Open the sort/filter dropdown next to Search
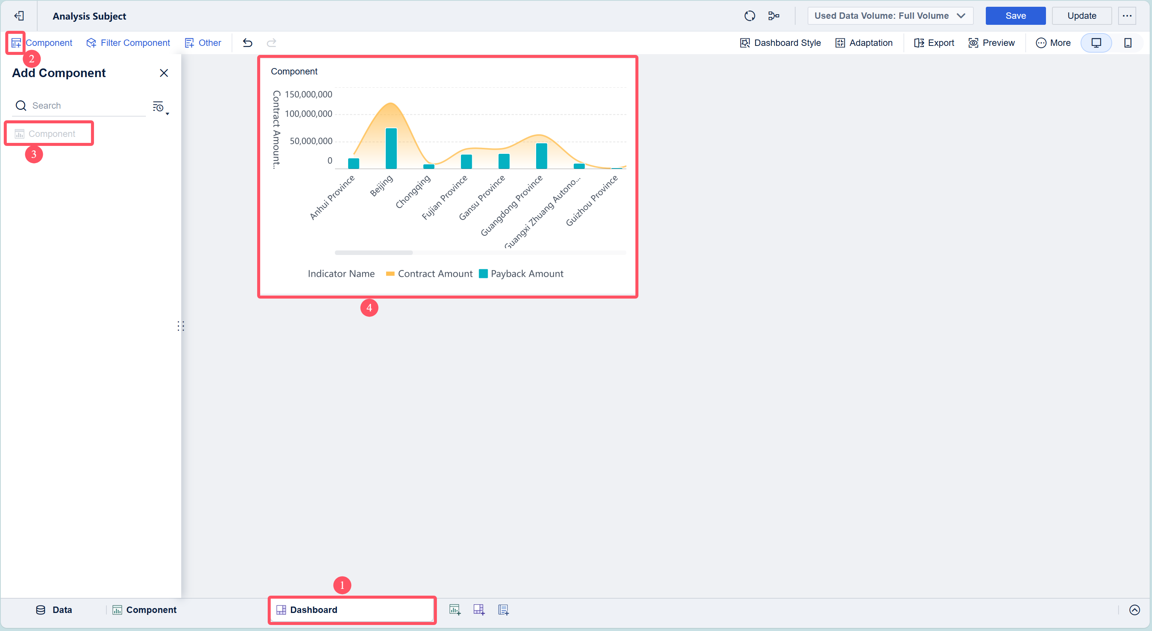Screen dimensions: 1152x631 tap(160, 107)
